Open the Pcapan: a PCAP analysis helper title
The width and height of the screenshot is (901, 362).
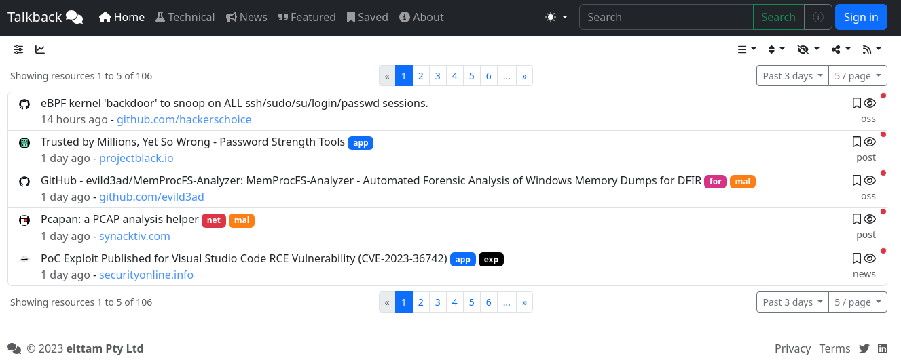pyautogui.click(x=119, y=219)
